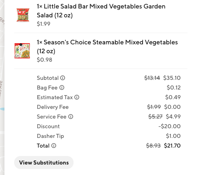The height and width of the screenshot is (175, 204).
Task: Click the crossed-out $8.93 total
Action: pyautogui.click(x=154, y=146)
